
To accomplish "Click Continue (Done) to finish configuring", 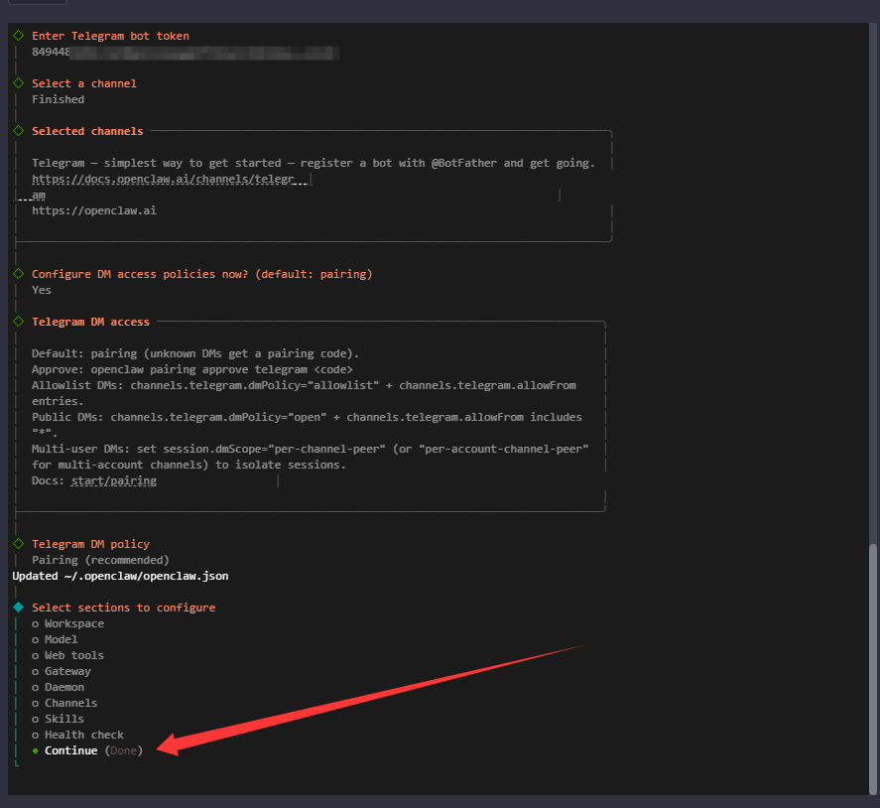I will 87,750.
